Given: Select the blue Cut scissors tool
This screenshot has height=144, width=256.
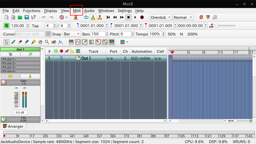Looking at the screenshot, I should coord(26,42).
